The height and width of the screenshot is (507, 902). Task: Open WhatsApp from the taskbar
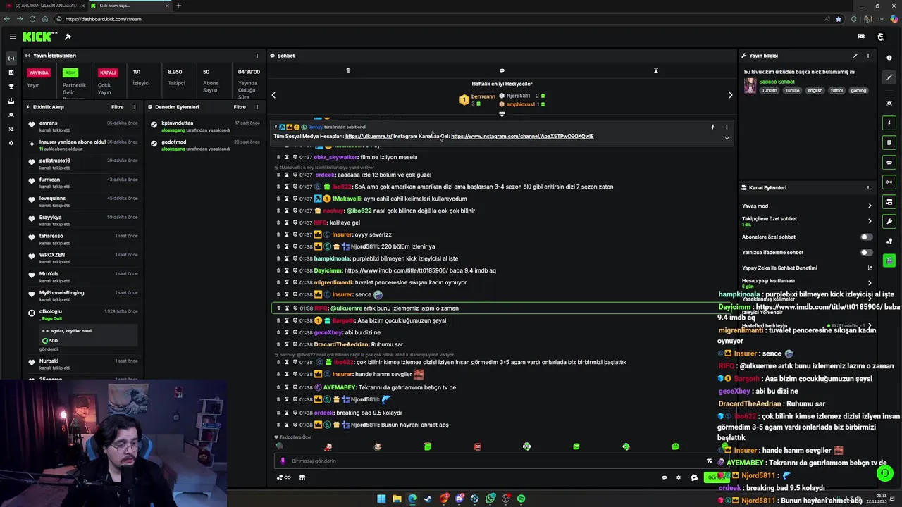click(x=490, y=499)
